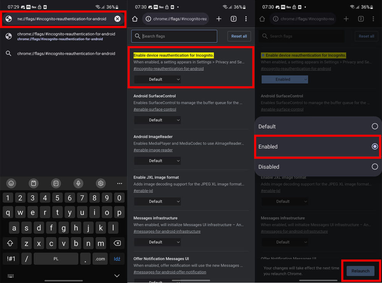Open dimmed Default dropdown under Messages infrastructure, right screen
Image resolution: width=382 pixels, height=283 pixels.
point(285,242)
